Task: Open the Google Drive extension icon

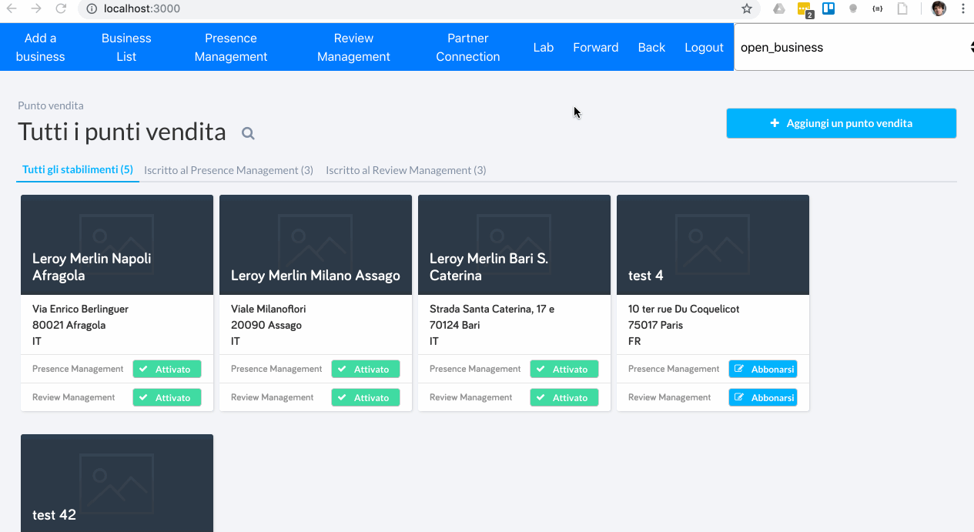Action: coord(779,9)
